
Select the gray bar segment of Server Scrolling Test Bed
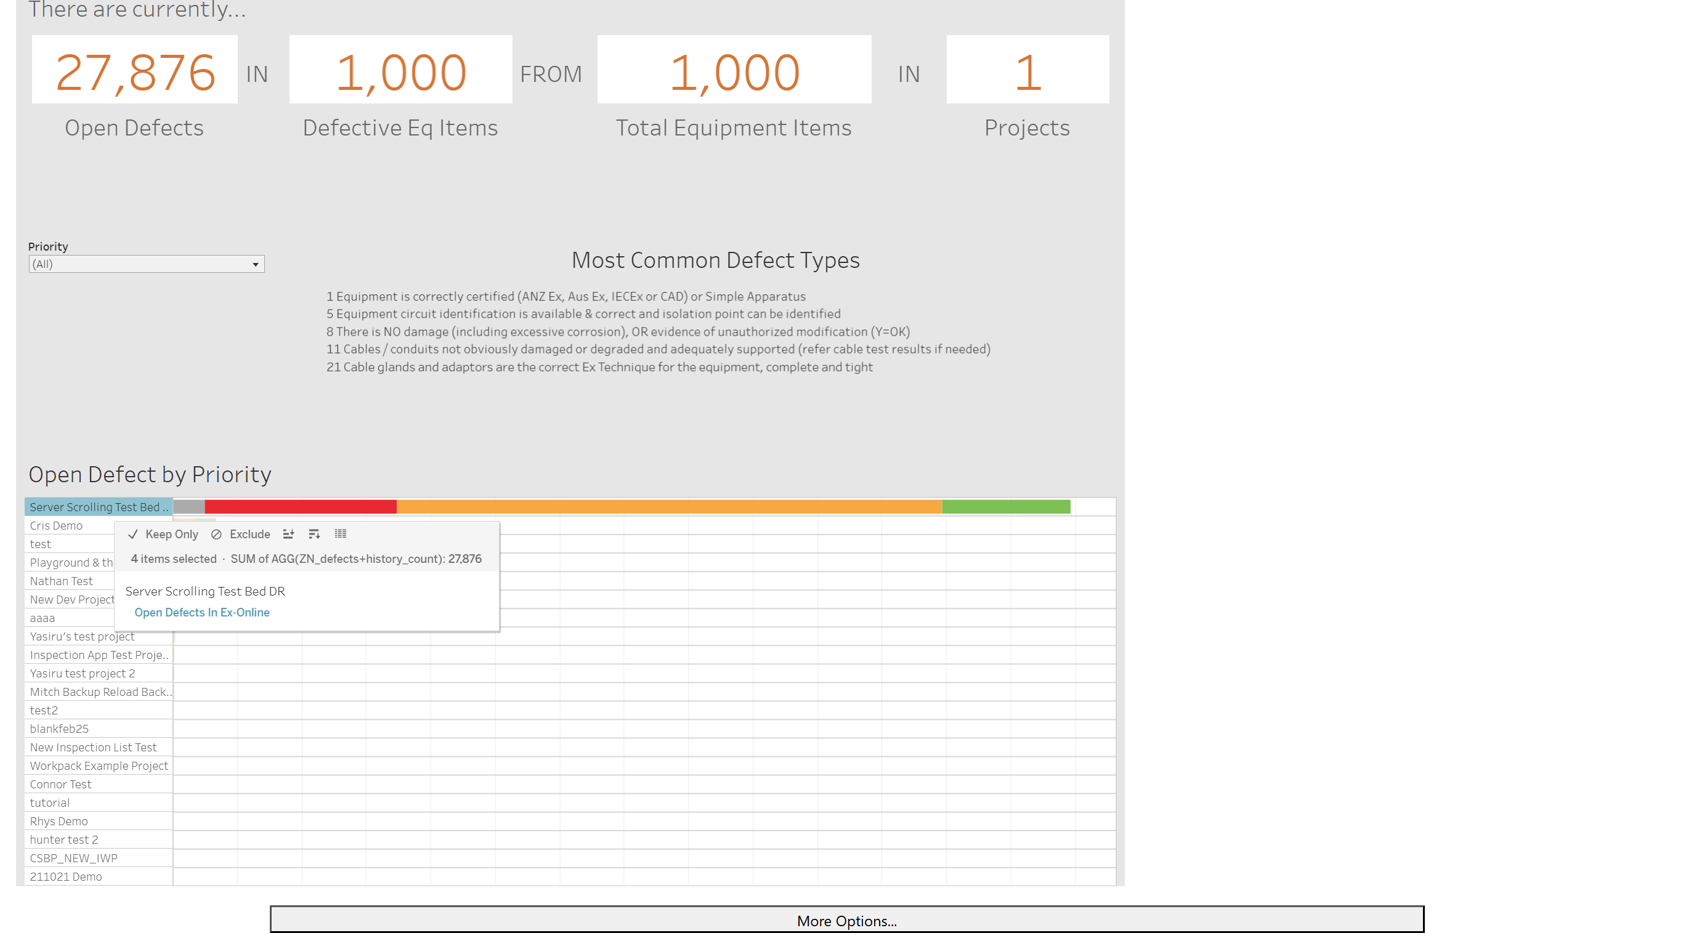click(x=188, y=507)
